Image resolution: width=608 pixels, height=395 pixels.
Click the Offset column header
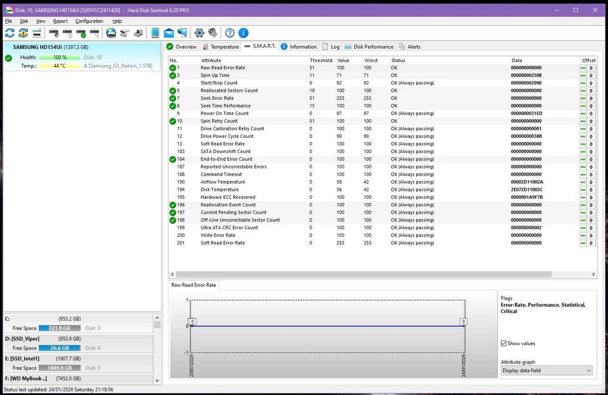(589, 61)
